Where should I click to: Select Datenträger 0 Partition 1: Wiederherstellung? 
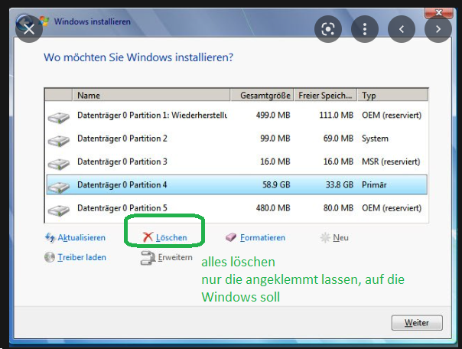tap(236, 116)
